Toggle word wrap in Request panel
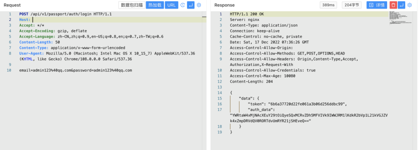Image resolution: width=418 pixels, height=150 pixels. point(190,5)
